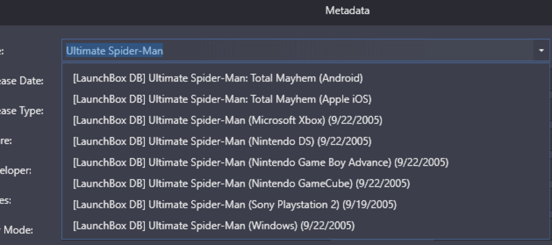552x245 pixels.
Task: Choose the Nintendo Game Boy Advance entry
Action: coord(261,162)
